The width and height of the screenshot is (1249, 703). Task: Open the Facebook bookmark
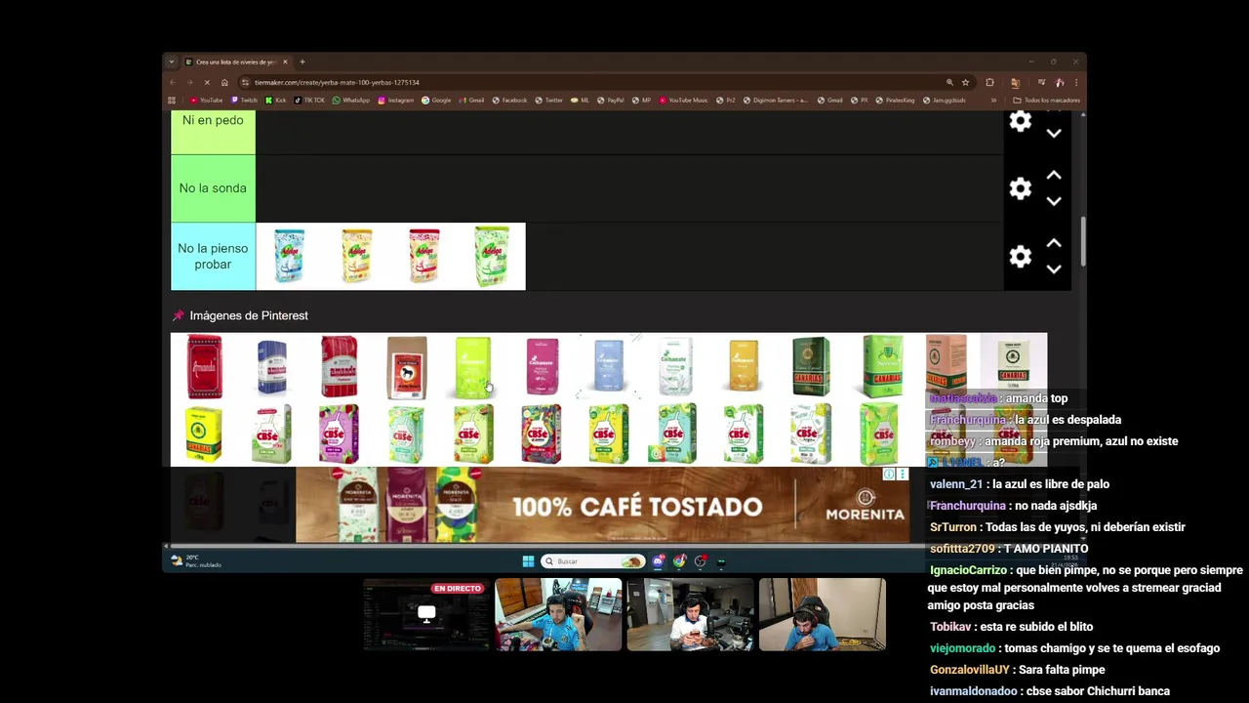(x=509, y=100)
